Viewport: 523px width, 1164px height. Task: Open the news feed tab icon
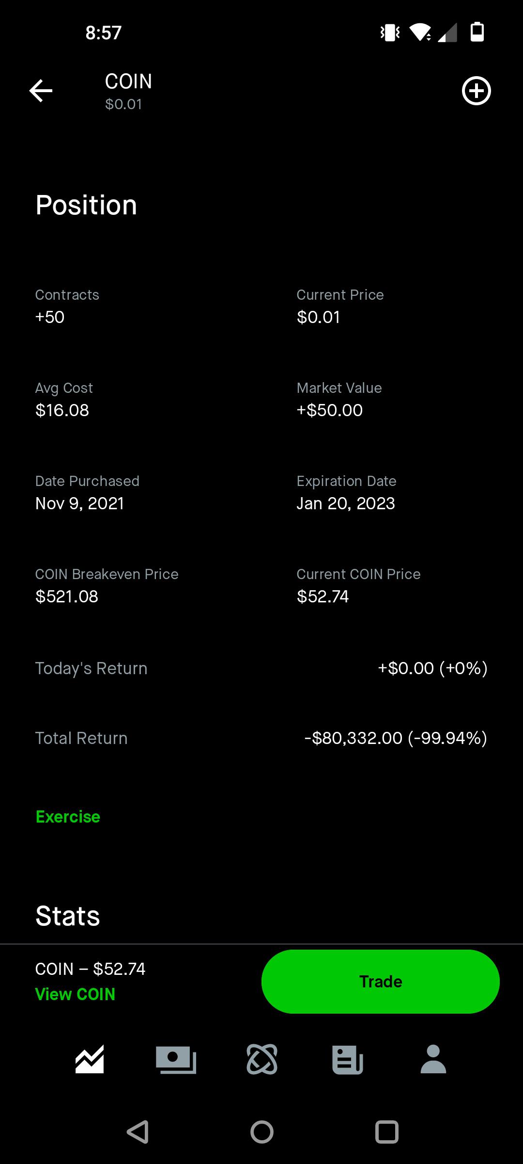point(347,1059)
